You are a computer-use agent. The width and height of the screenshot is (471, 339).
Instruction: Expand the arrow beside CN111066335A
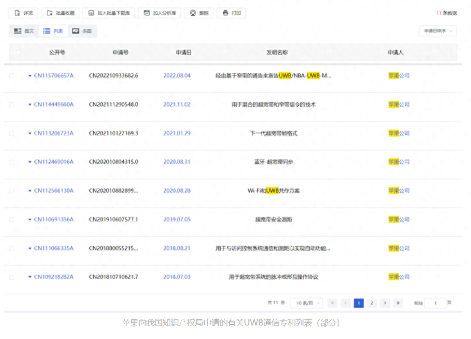[x=30, y=248]
